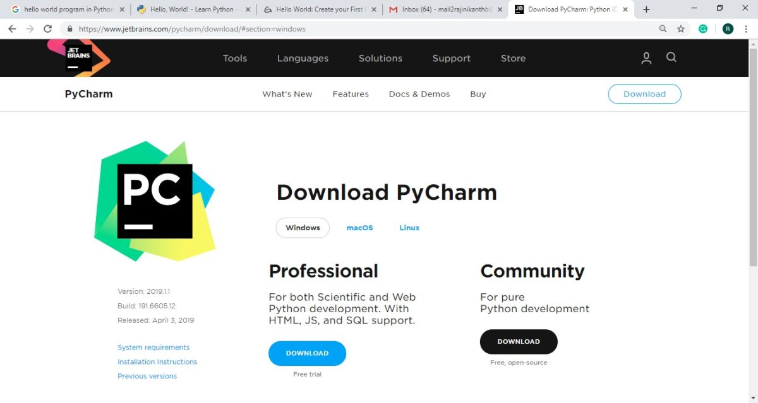The image size is (758, 403).
Task: Open the Chrome profile avatar icon
Action: (728, 28)
